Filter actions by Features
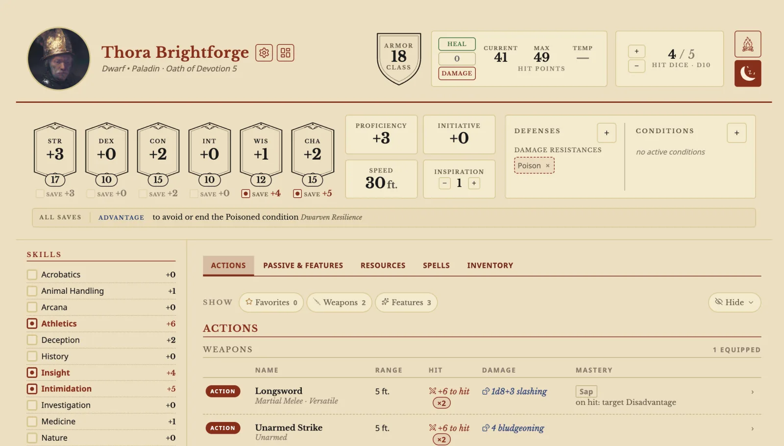Image resolution: width=784 pixels, height=446 pixels. tap(406, 303)
